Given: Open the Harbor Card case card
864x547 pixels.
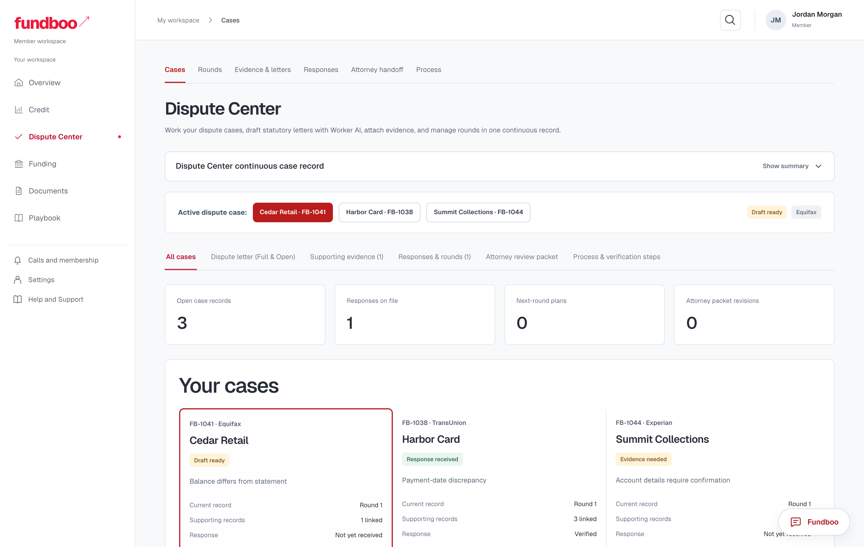Looking at the screenshot, I should (499, 478).
